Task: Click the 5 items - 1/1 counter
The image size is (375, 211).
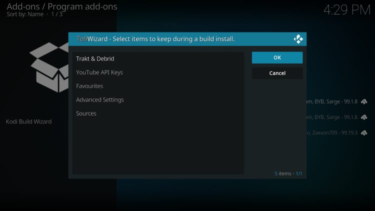Action: (288, 173)
